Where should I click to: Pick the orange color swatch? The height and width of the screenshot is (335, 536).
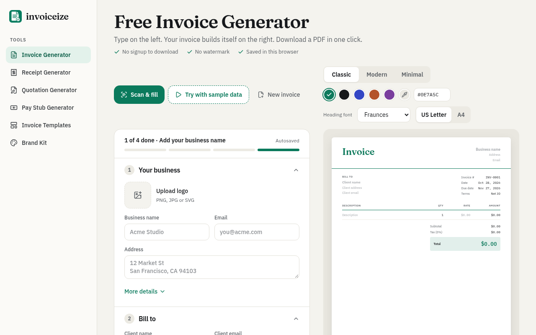point(374,95)
